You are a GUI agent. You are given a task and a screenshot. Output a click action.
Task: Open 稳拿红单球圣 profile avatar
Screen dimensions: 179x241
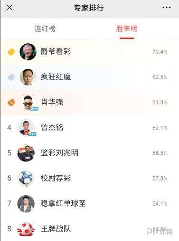(x=26, y=204)
